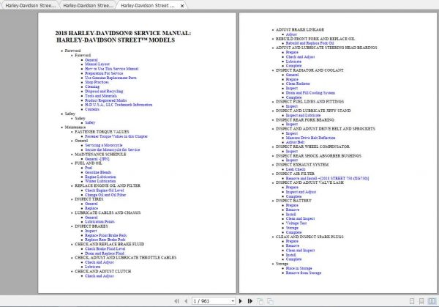This screenshot has width=439, height=307.
Task: Open the Leak Check link
Action: coord(296,169)
